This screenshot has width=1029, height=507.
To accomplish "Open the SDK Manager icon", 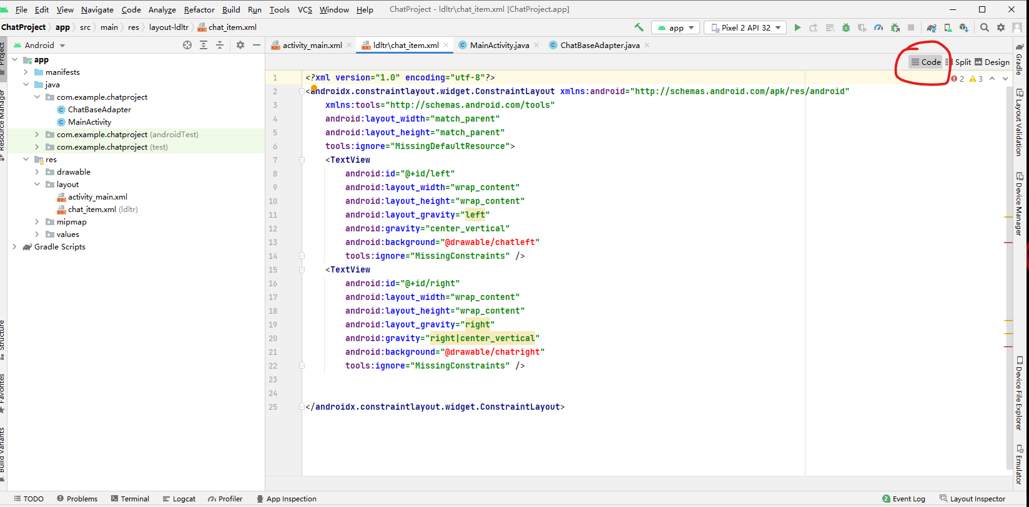I will coord(963,27).
